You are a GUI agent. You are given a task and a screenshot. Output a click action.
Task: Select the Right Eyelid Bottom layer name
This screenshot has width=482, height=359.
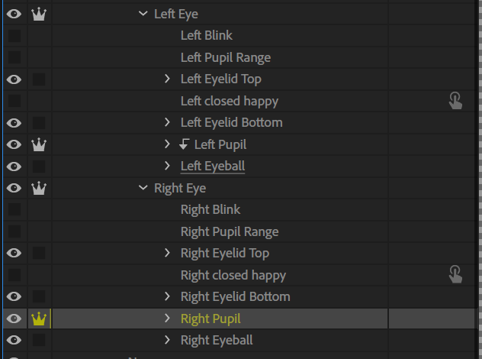[x=236, y=297]
